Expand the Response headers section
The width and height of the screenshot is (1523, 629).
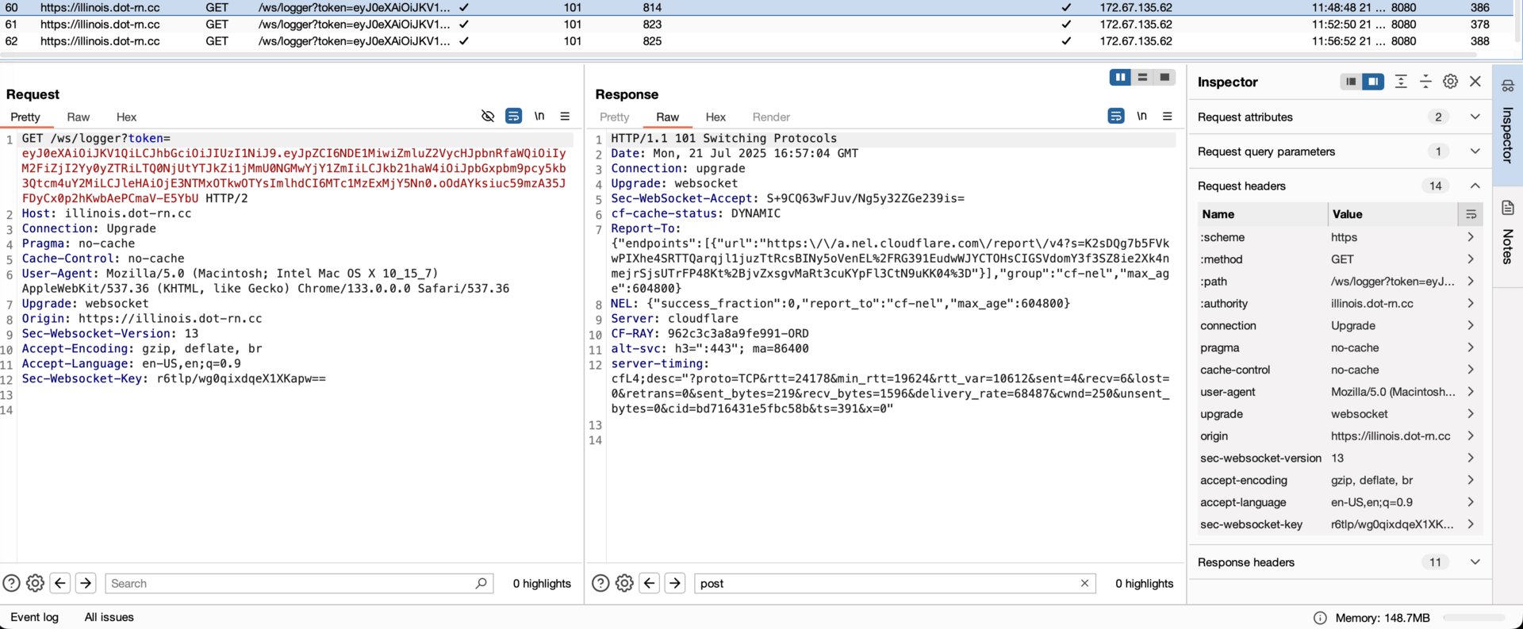(1475, 562)
